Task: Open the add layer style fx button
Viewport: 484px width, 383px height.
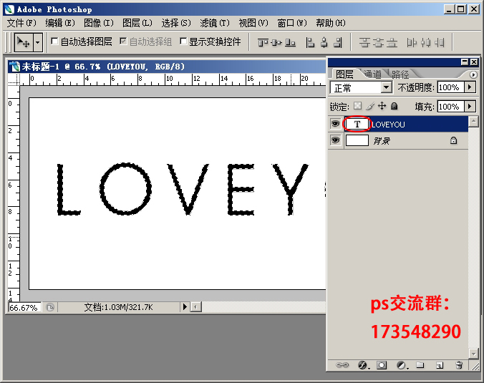Action: click(363, 365)
